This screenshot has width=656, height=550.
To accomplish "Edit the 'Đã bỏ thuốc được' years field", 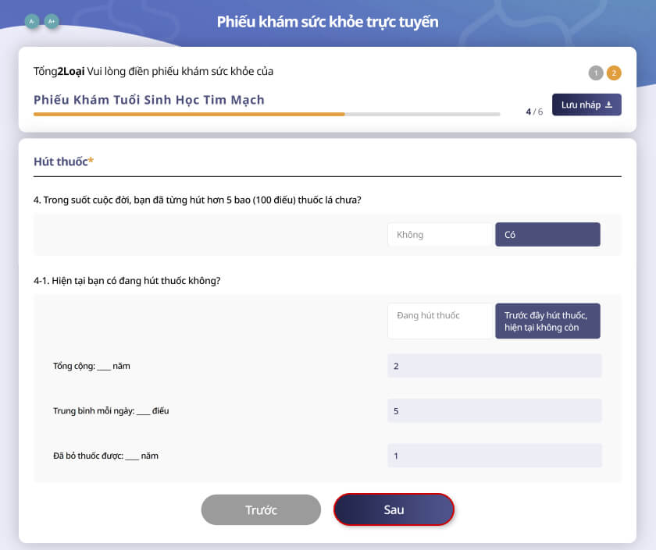I will (494, 456).
